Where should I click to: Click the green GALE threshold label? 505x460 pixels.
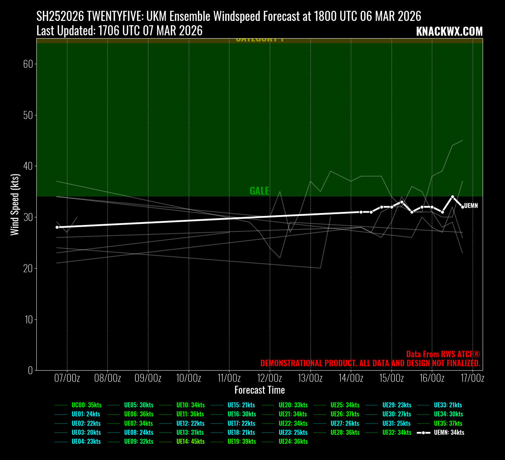click(x=259, y=191)
